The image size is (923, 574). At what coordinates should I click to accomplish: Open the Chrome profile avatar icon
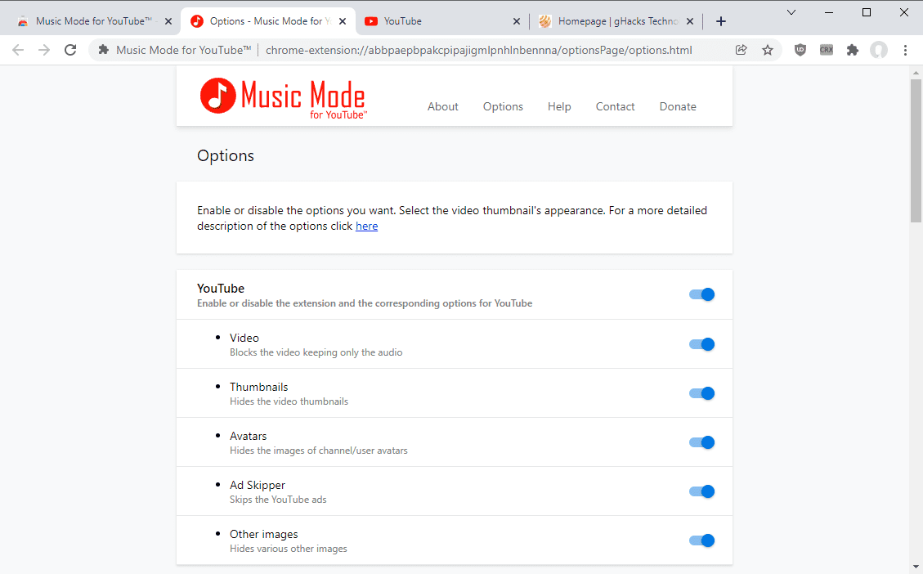[879, 50]
